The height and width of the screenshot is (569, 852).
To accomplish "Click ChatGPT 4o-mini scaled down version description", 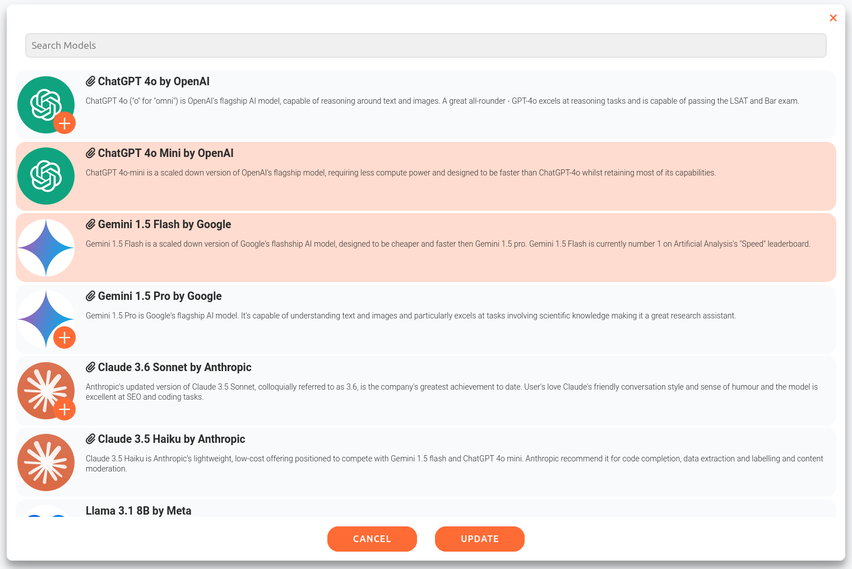I will tap(401, 173).
